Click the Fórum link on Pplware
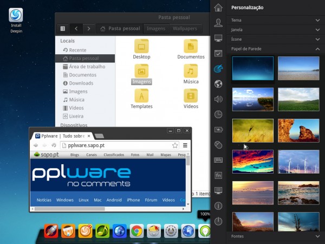 tap(151, 200)
